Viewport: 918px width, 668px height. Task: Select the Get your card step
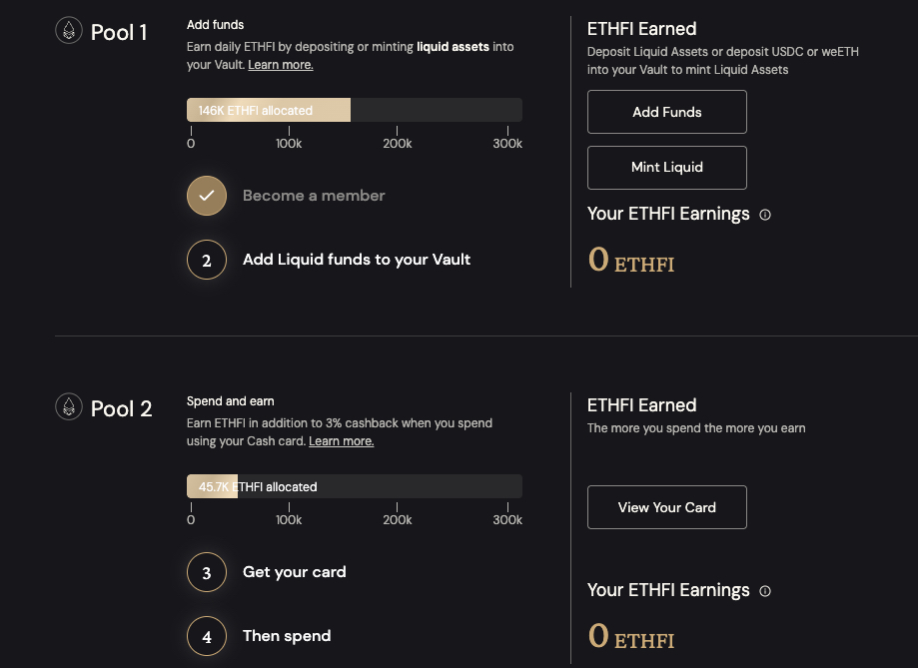(x=295, y=572)
